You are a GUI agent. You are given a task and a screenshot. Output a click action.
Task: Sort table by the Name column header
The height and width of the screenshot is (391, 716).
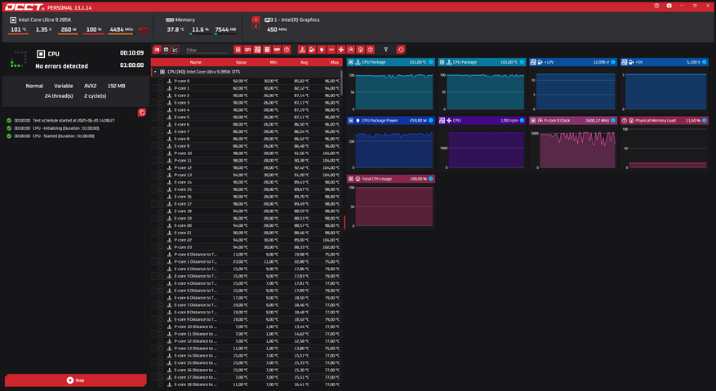[x=196, y=62]
